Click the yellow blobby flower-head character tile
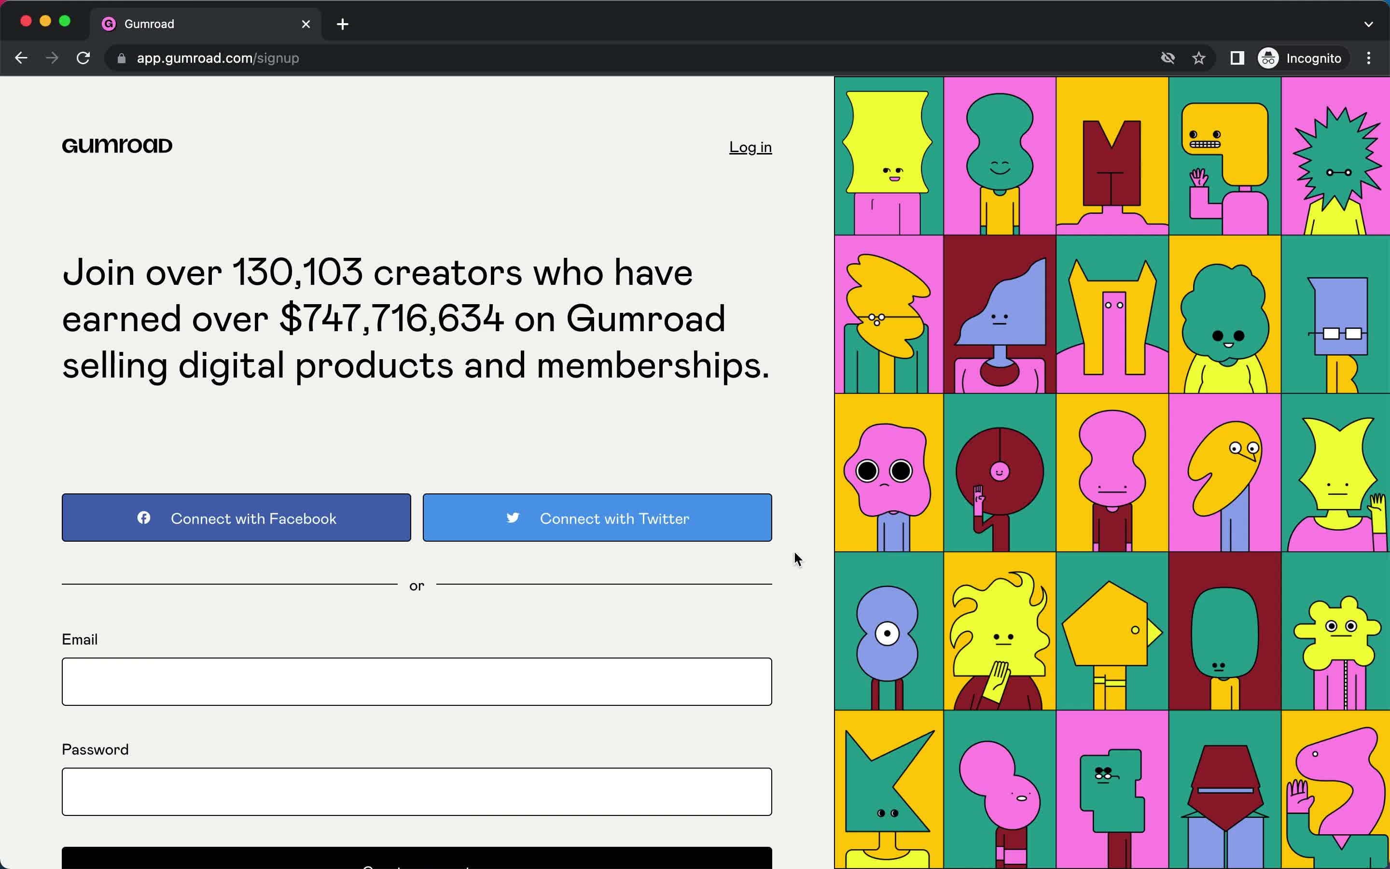The width and height of the screenshot is (1390, 869). click(x=1335, y=631)
